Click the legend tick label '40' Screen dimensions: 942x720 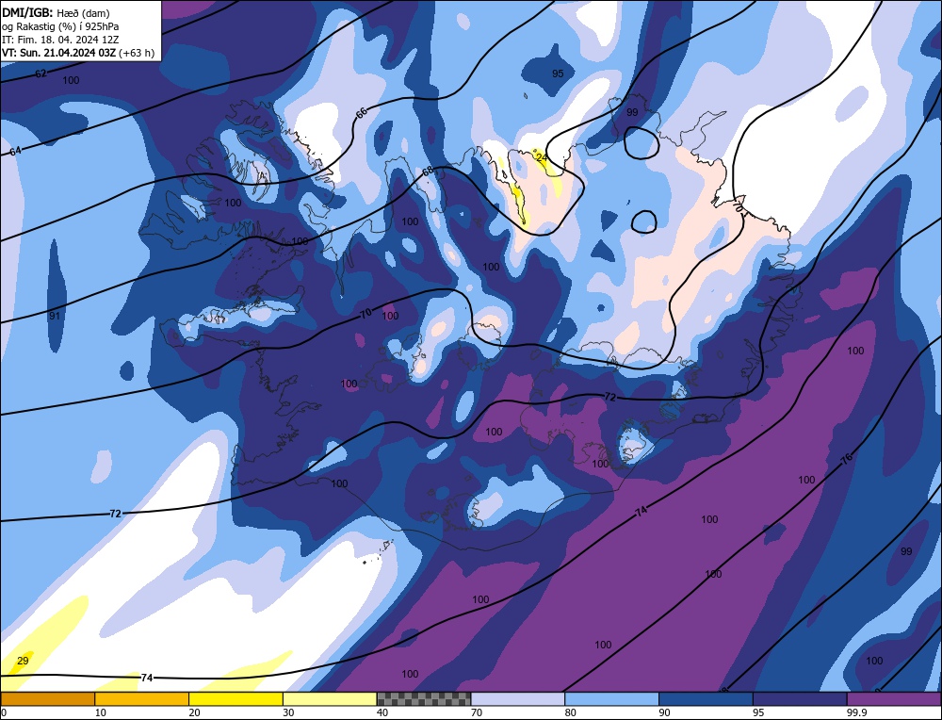382,712
